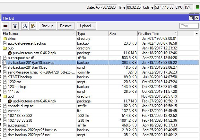
Task: Click the copy files toolbar icon
Action: (x=25, y=26)
